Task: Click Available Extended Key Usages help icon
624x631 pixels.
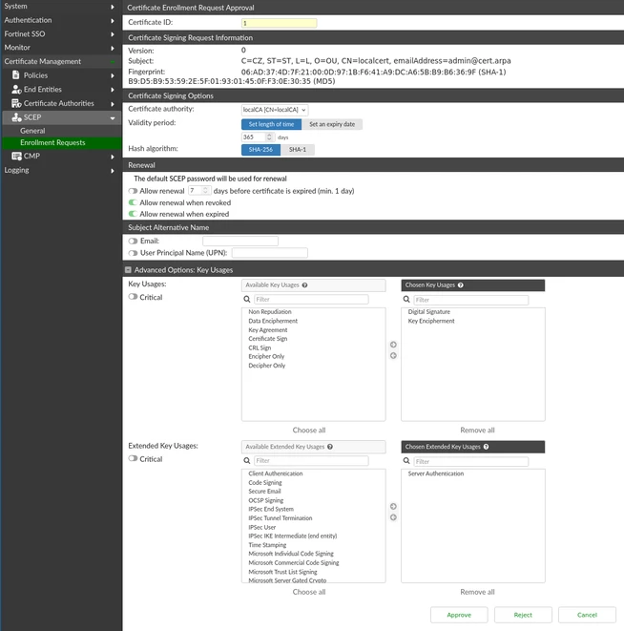Action: pyautogui.click(x=330, y=447)
